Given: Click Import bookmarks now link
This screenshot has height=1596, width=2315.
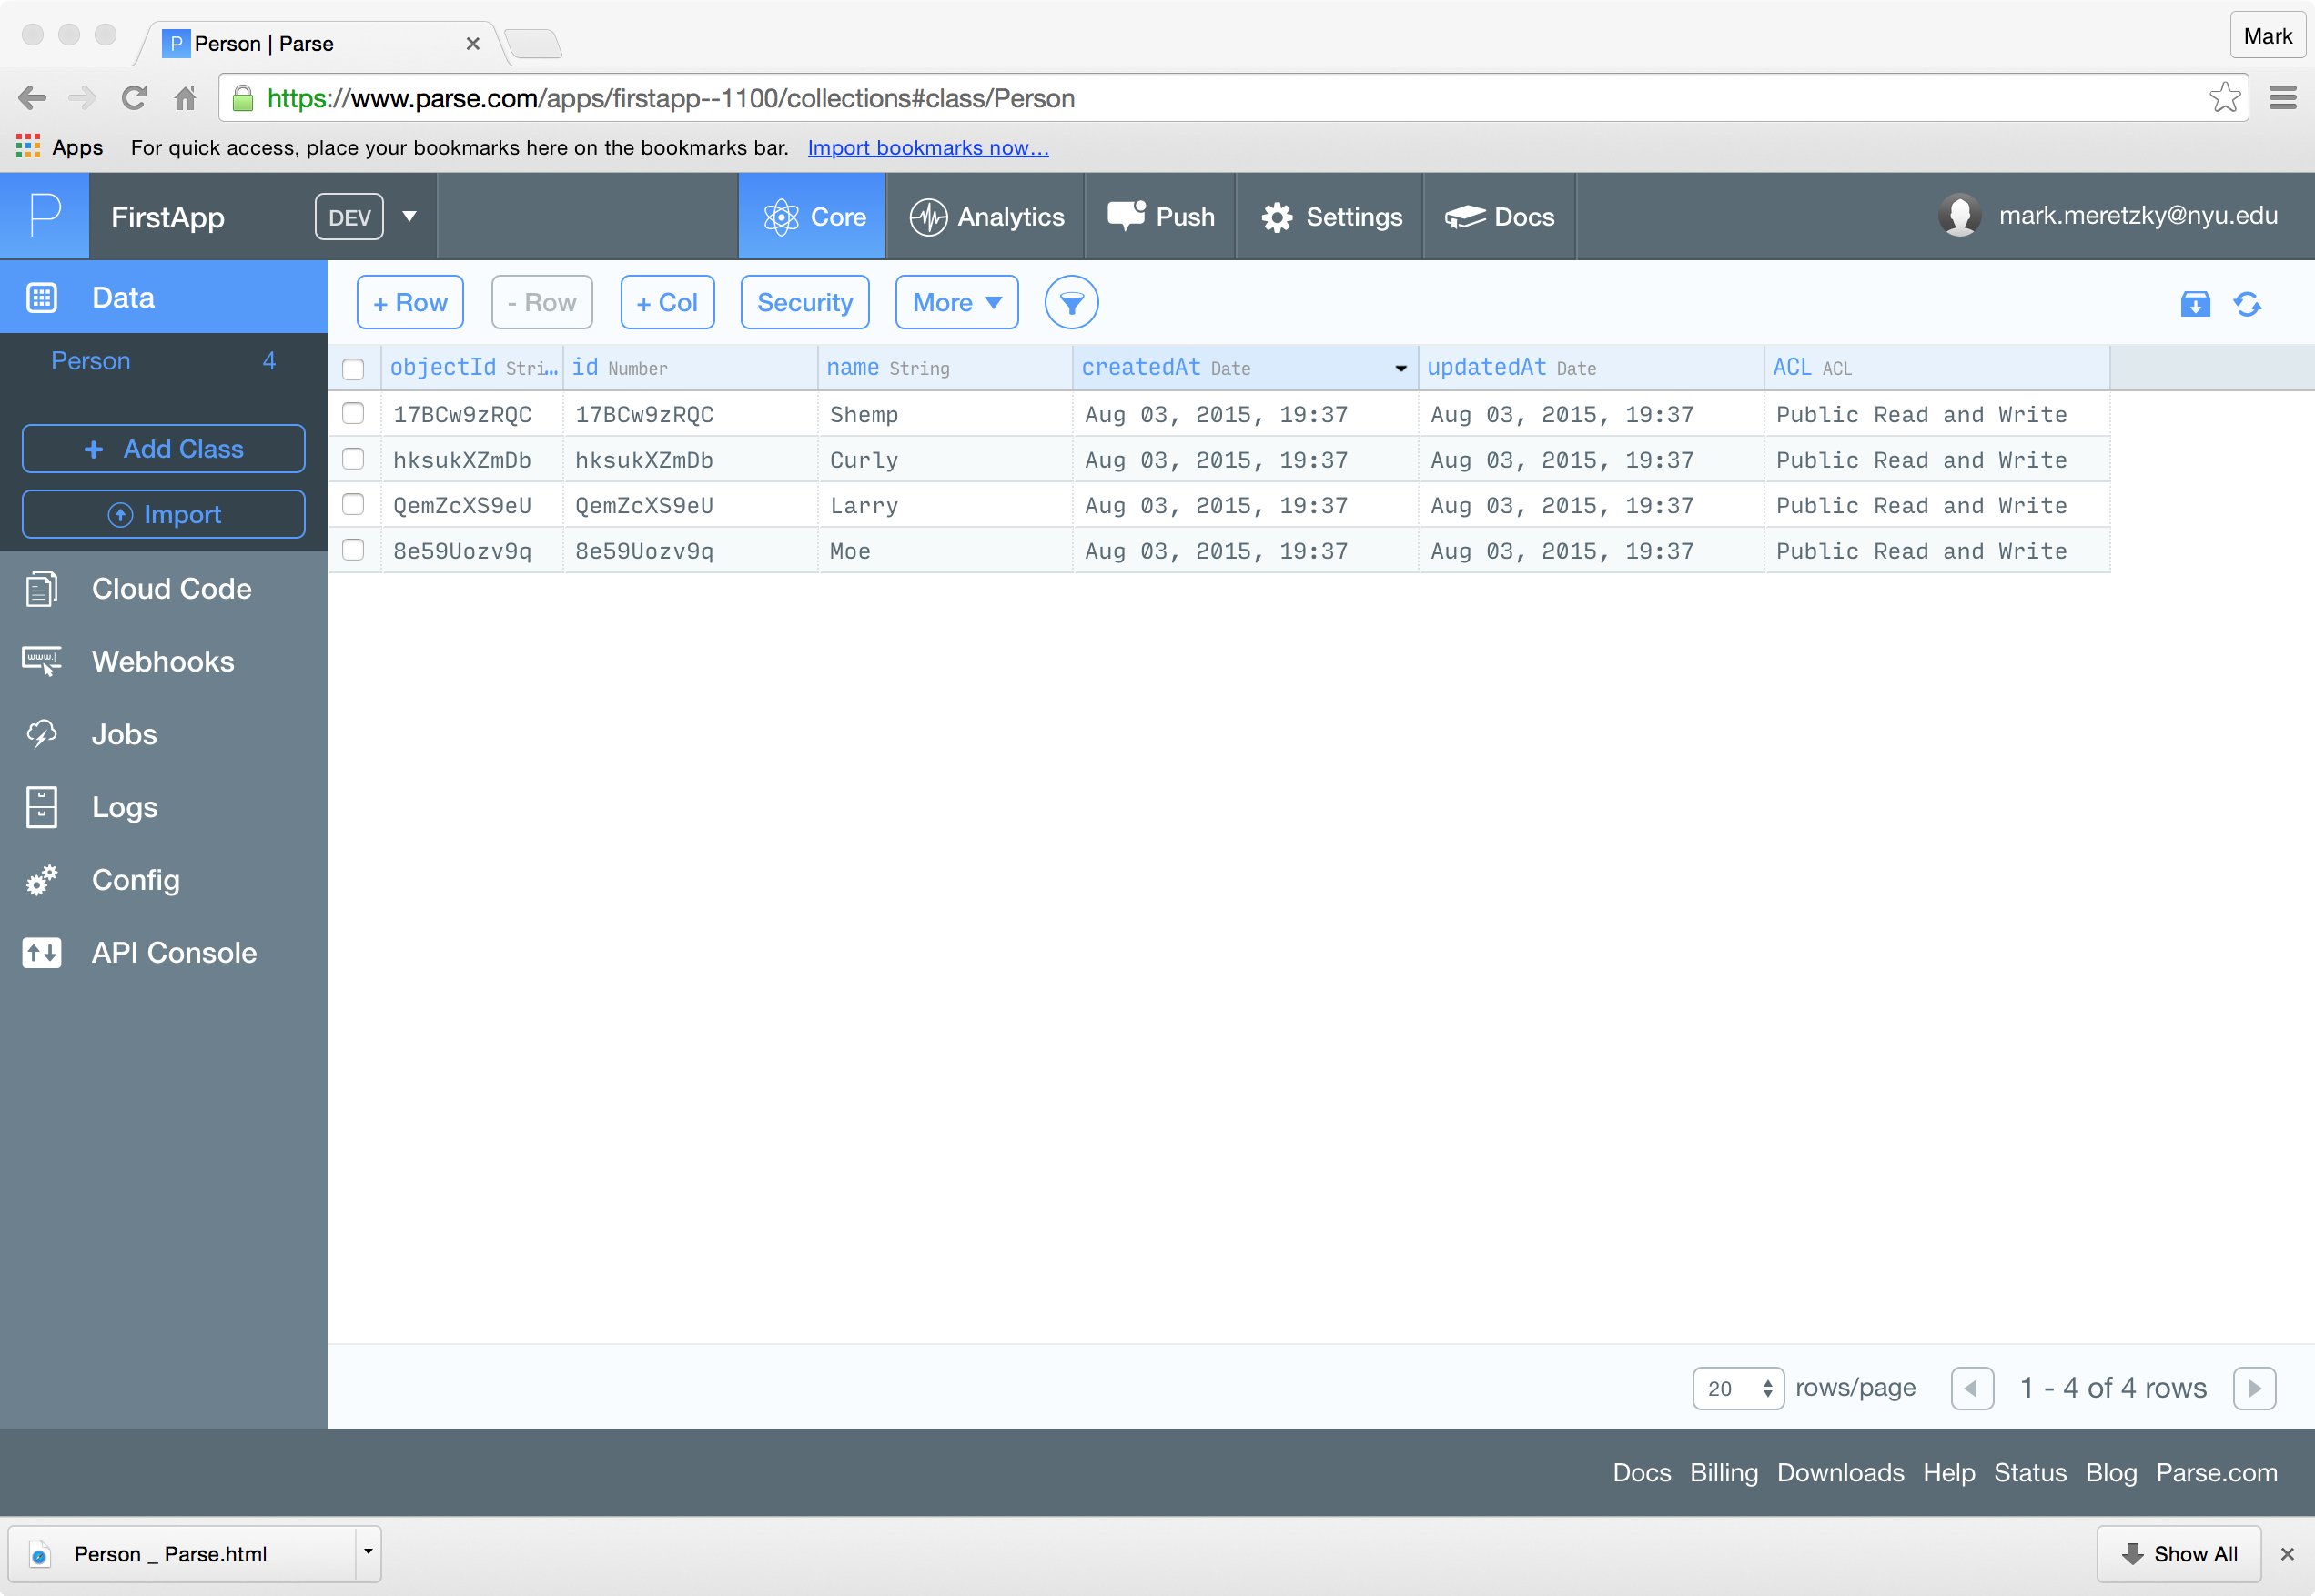Looking at the screenshot, I should (928, 148).
